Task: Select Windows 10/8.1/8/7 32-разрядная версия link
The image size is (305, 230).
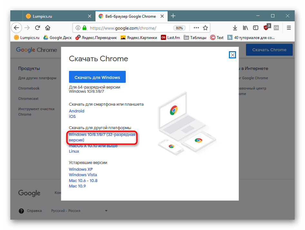Action: (x=102, y=137)
